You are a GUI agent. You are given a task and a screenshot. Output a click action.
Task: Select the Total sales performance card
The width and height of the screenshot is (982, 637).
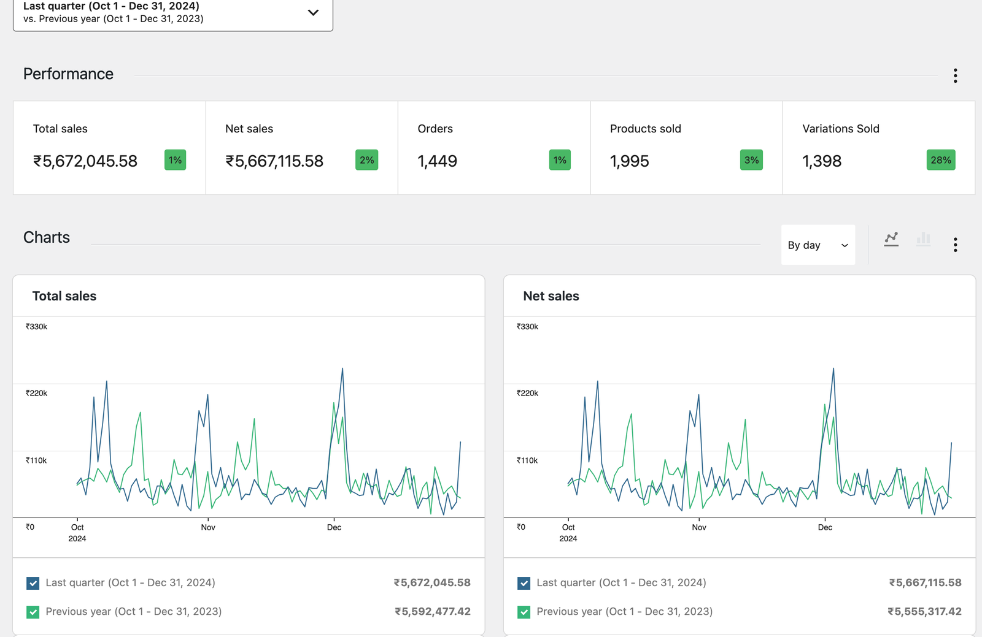click(109, 147)
